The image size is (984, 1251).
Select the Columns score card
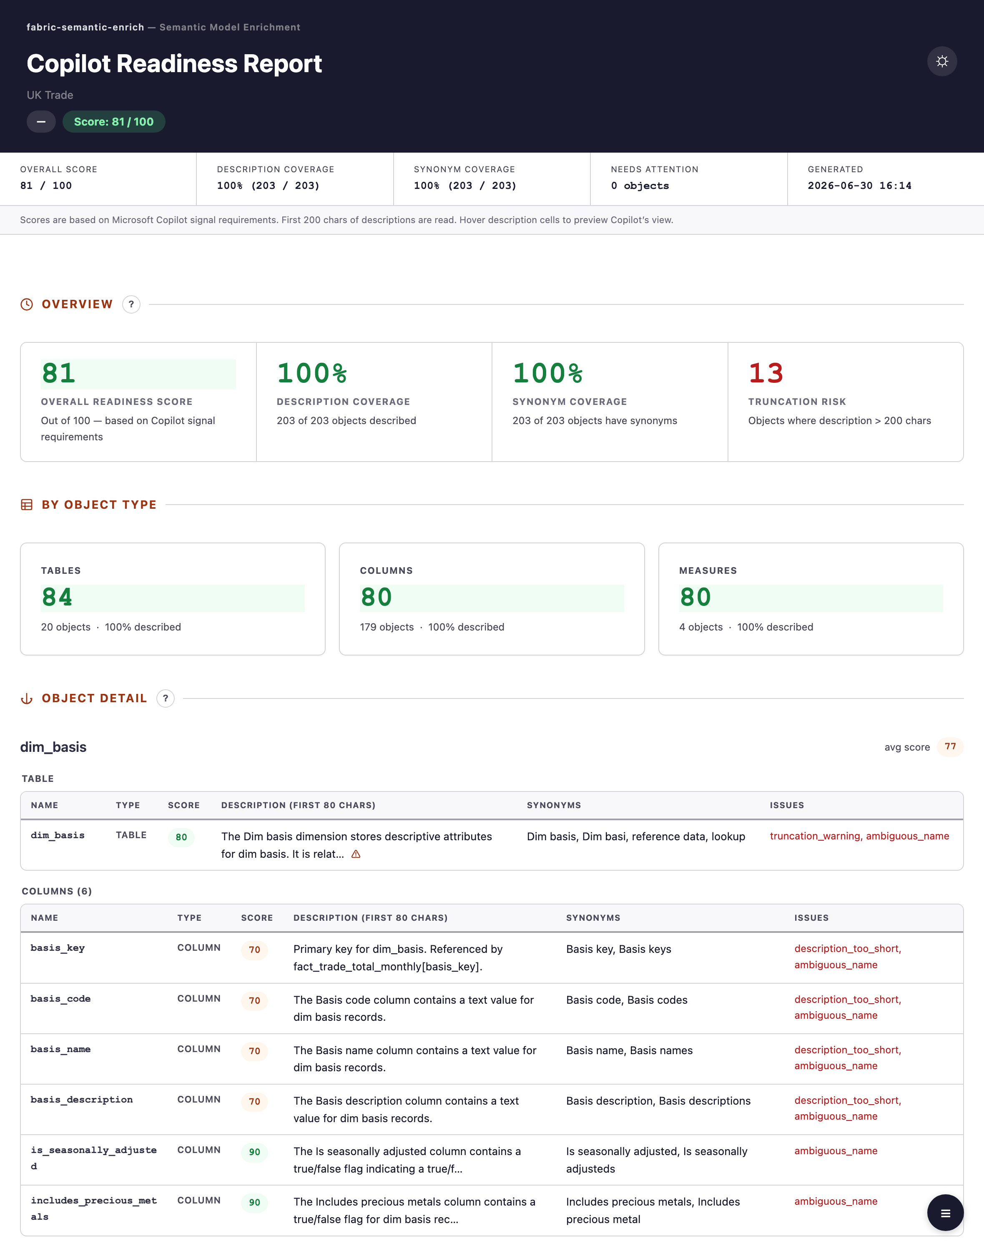point(492,599)
